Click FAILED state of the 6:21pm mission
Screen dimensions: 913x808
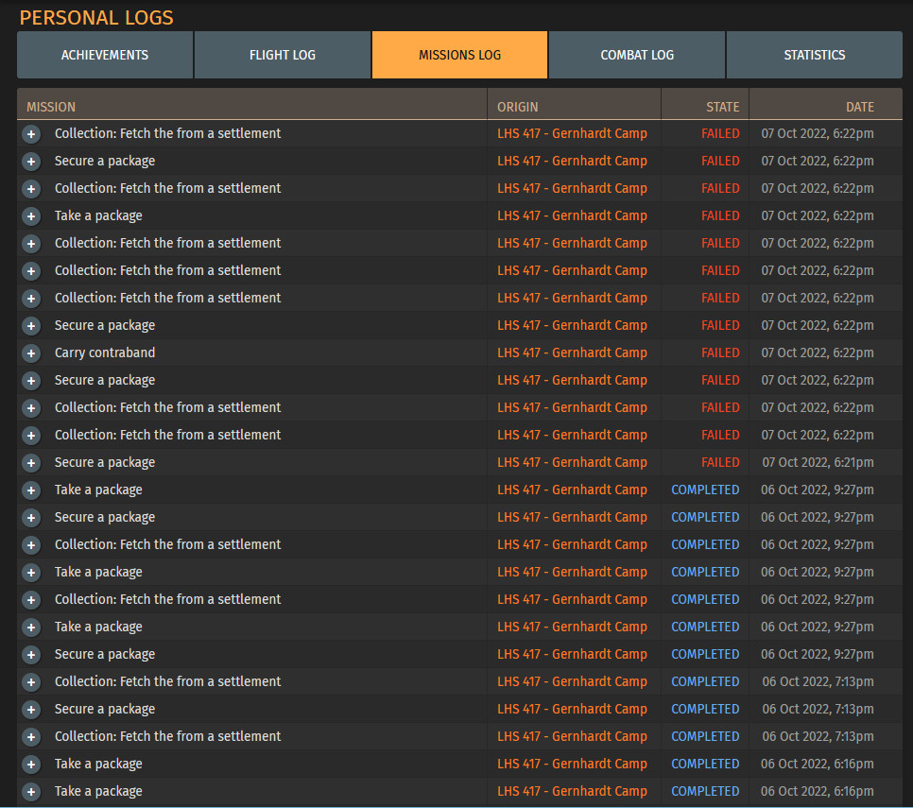pos(720,462)
